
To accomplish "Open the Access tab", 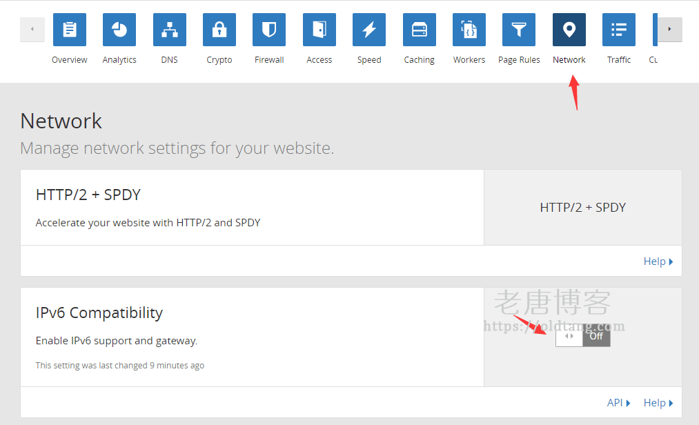I will click(319, 30).
